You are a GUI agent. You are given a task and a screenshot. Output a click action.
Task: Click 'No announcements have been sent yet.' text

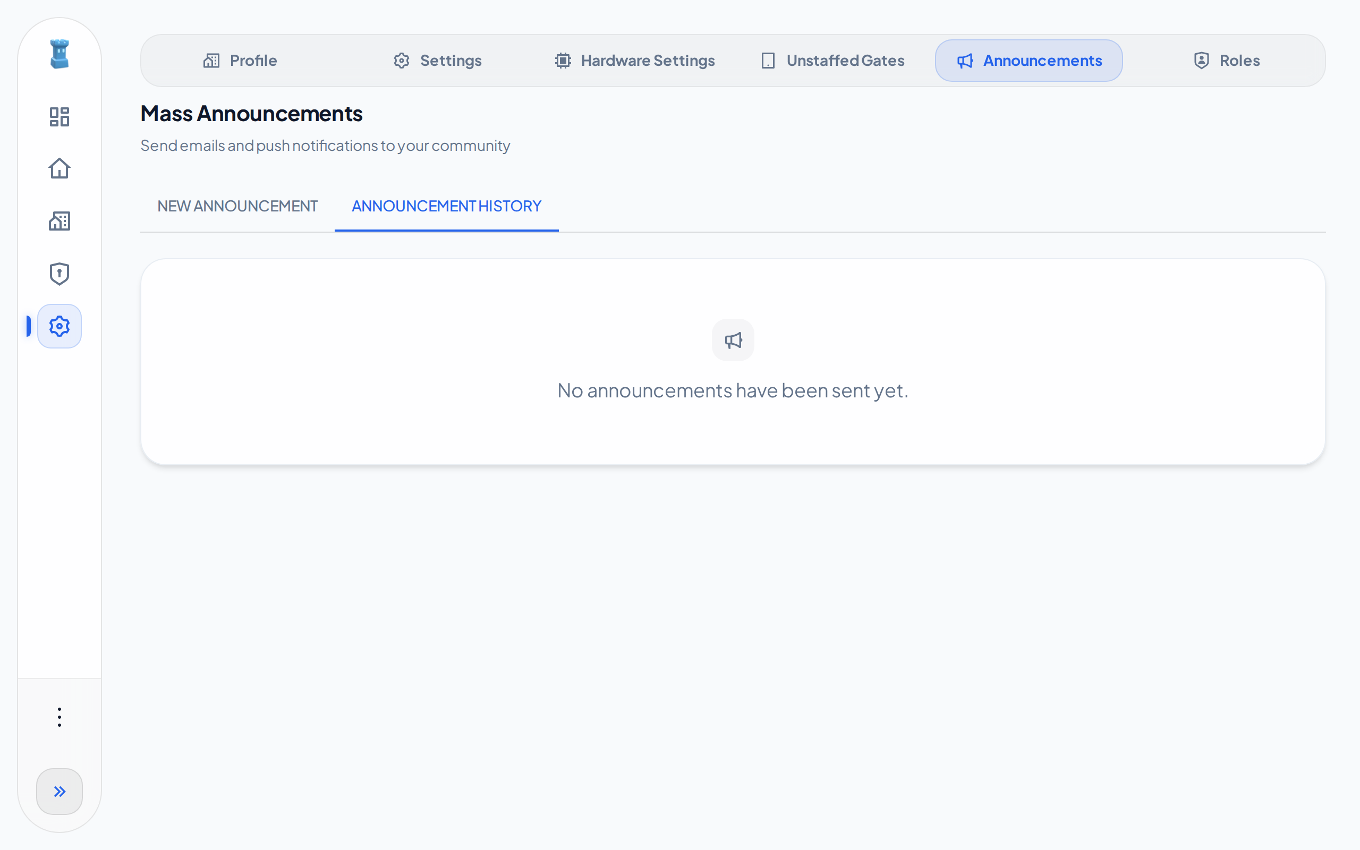point(733,390)
